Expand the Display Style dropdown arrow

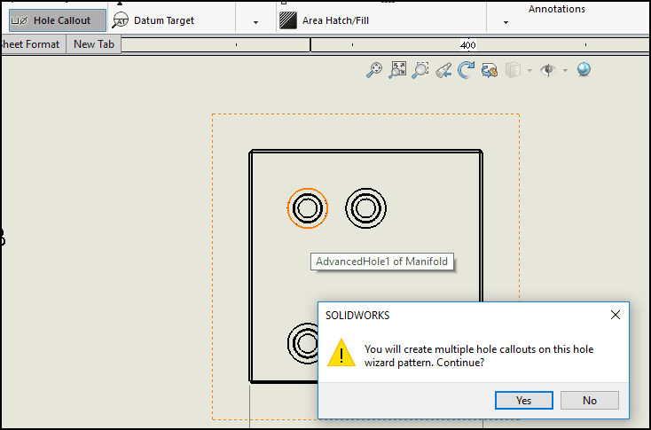click(x=529, y=71)
